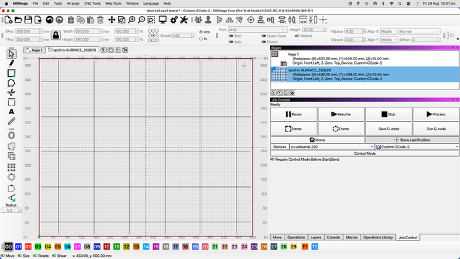Open the Custom GCode-2 device dropdown
The width and height of the screenshot is (460, 259).
pyautogui.click(x=417, y=147)
